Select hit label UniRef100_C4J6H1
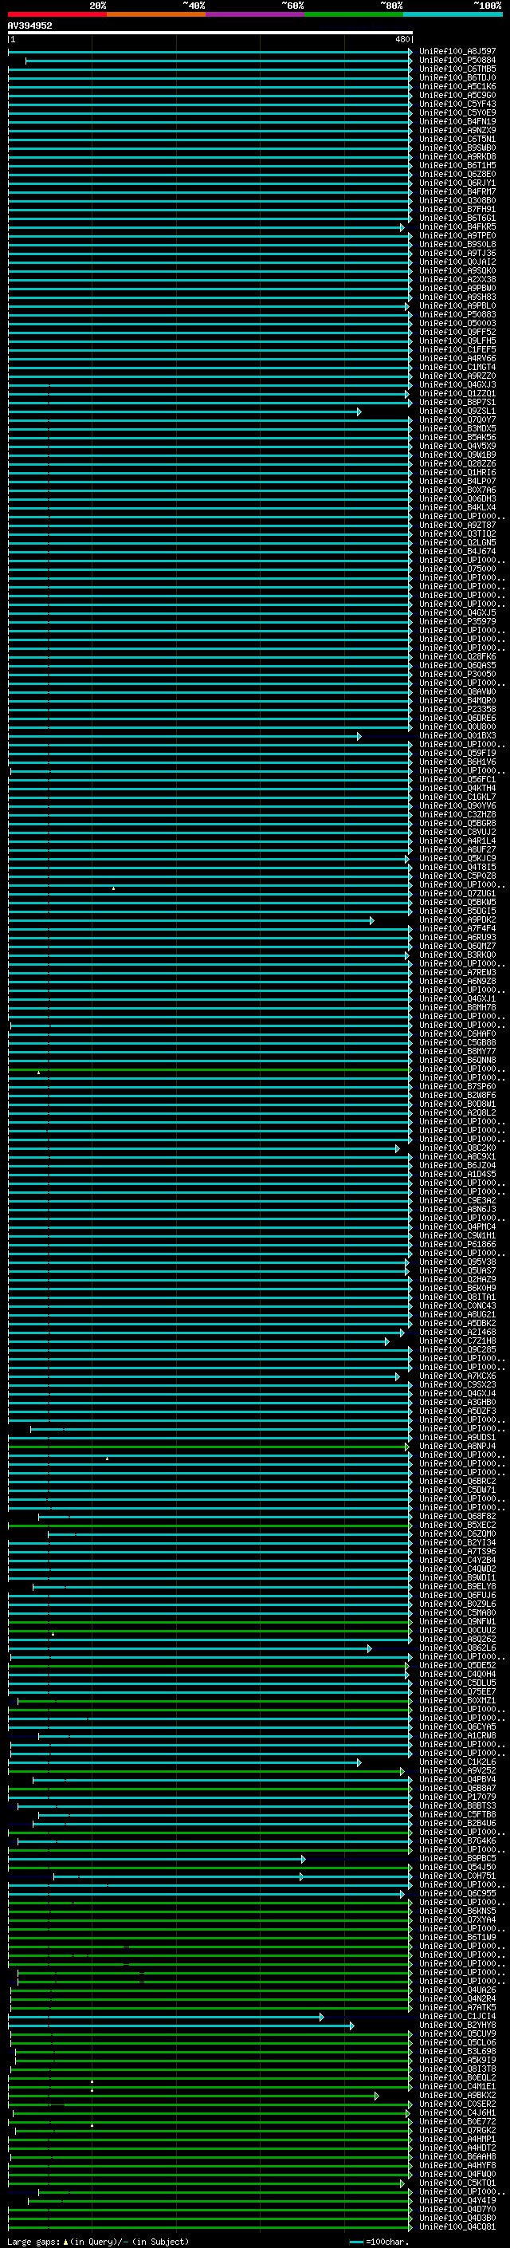Image resolution: width=510 pixels, height=2248 pixels. [x=457, y=2112]
